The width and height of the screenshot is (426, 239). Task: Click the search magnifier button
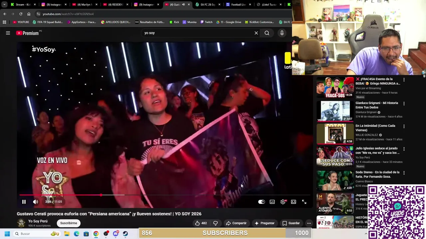[267, 33]
